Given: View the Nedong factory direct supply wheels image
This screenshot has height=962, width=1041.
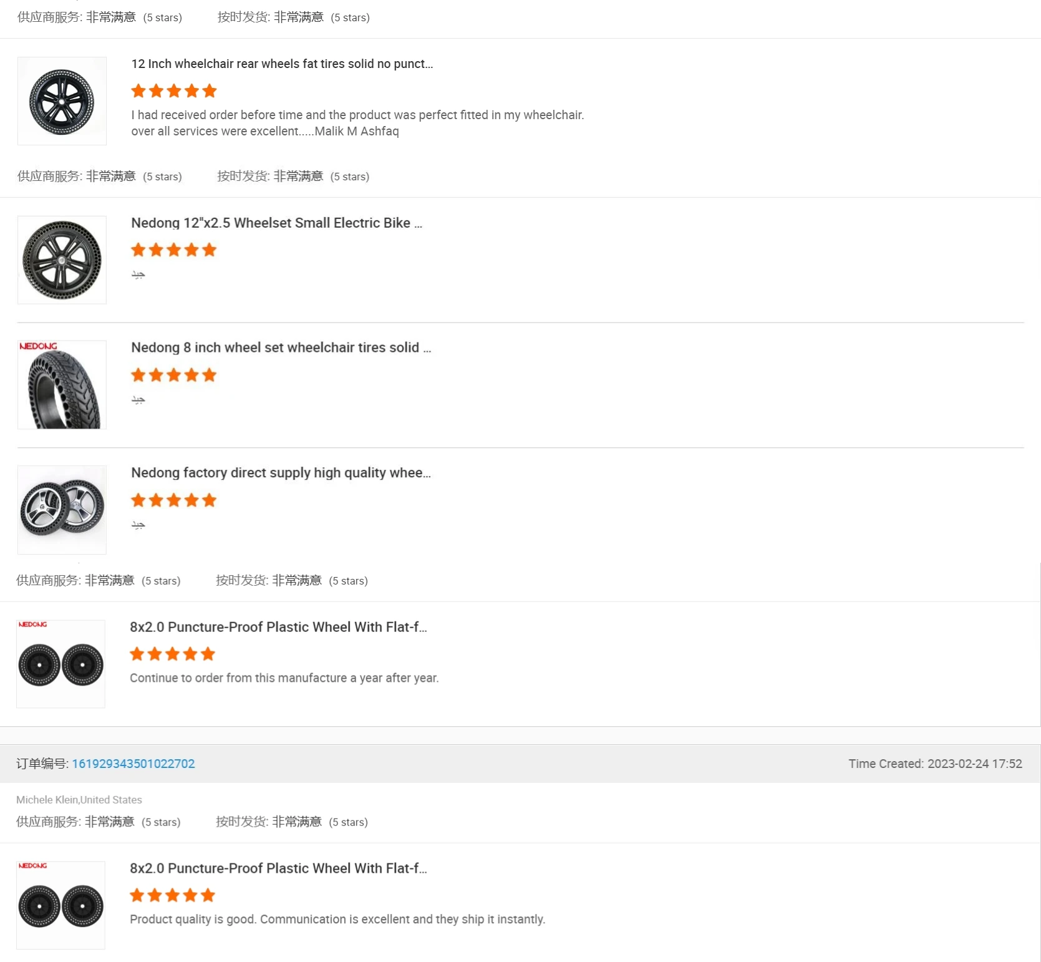Looking at the screenshot, I should (x=62, y=510).
